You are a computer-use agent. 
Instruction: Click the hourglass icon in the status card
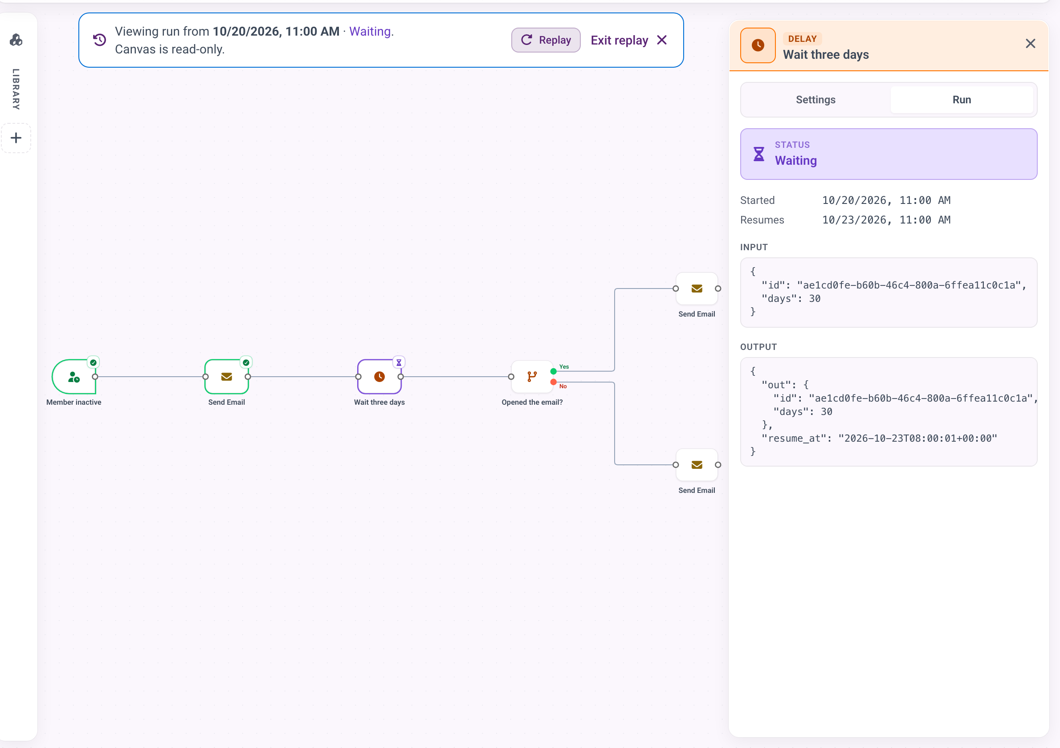pos(758,154)
